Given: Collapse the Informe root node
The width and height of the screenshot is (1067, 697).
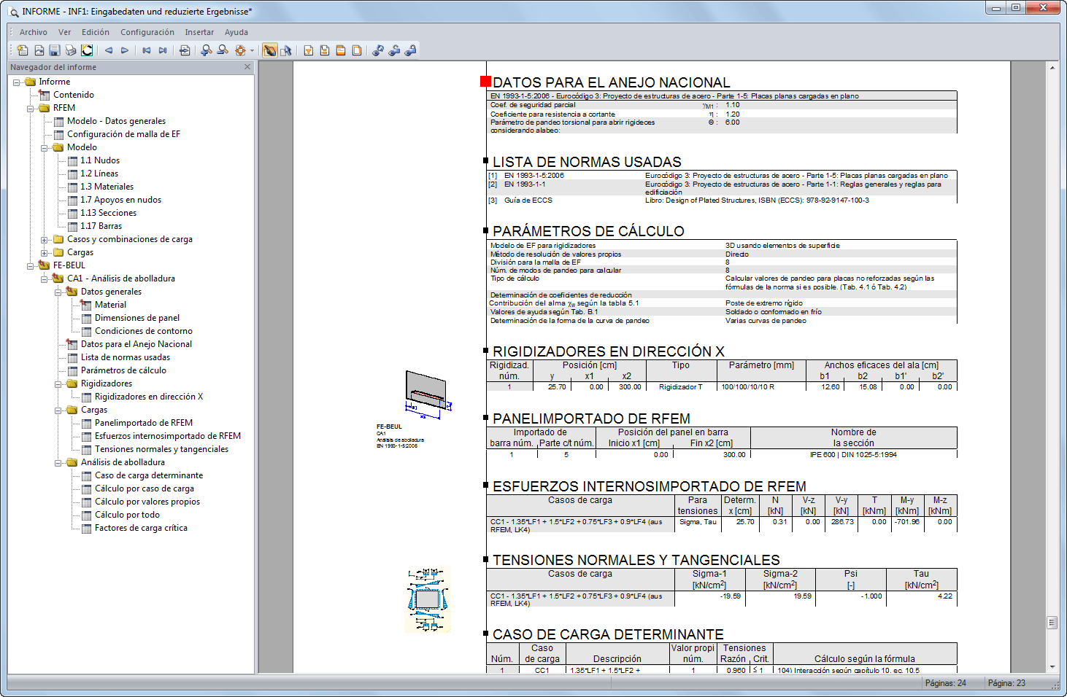Looking at the screenshot, I should [x=17, y=82].
